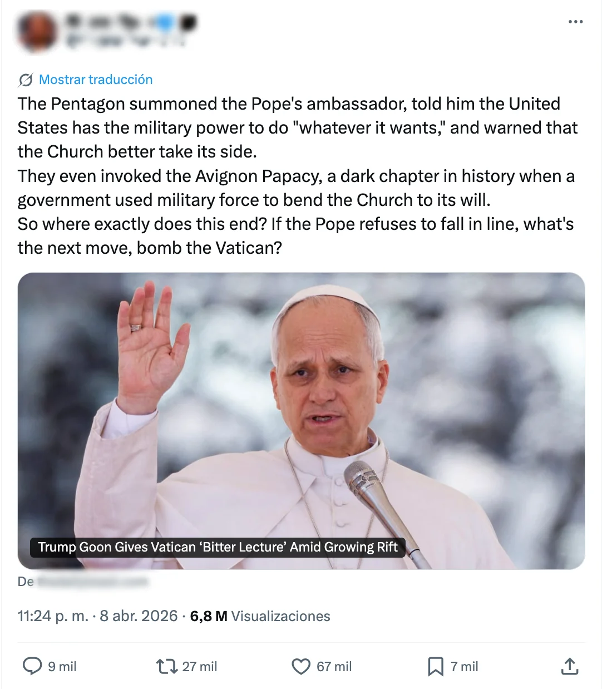Click the 11:24 p. m. timestamp

point(53,616)
